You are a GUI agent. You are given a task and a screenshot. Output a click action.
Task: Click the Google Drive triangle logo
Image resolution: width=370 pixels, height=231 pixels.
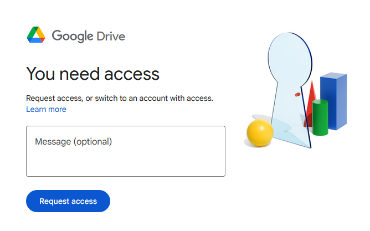click(x=36, y=35)
